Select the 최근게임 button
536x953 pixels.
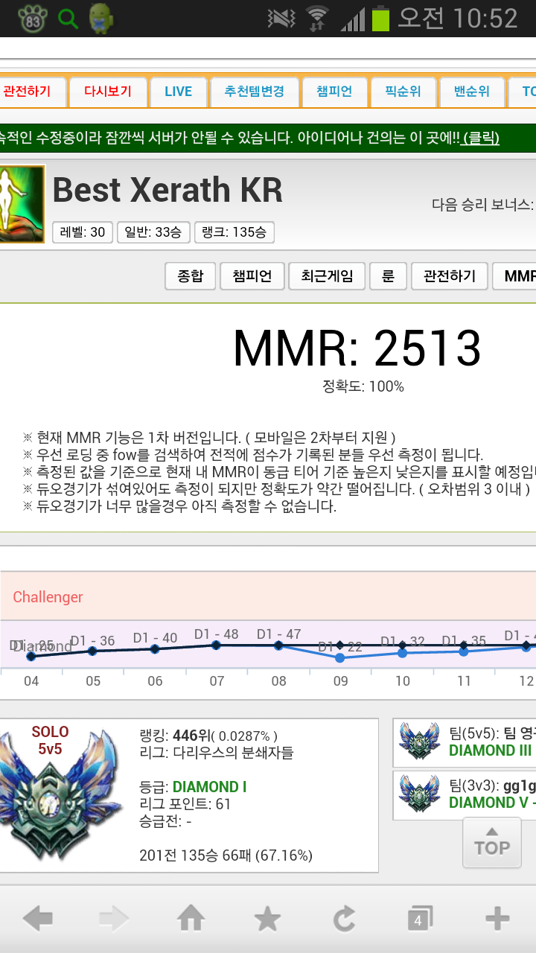point(322,276)
